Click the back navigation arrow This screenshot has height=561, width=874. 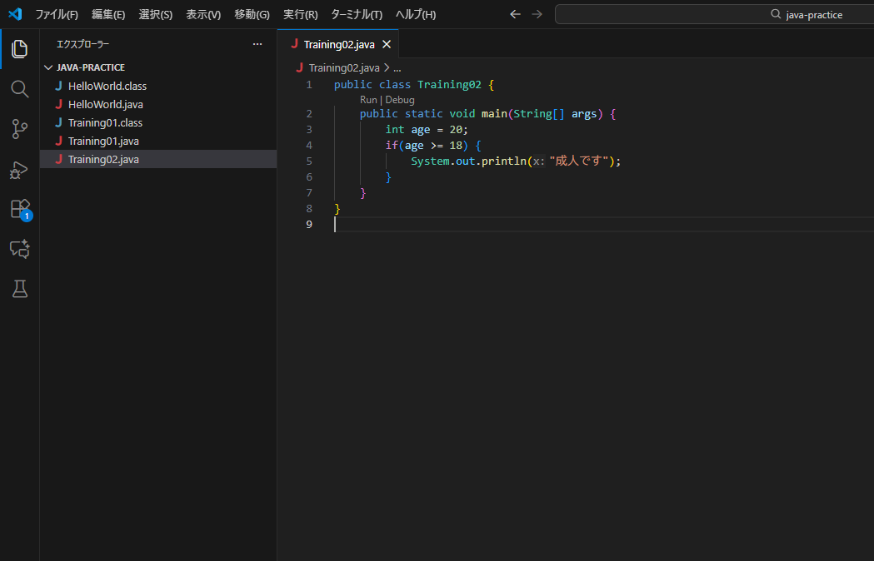coord(515,14)
